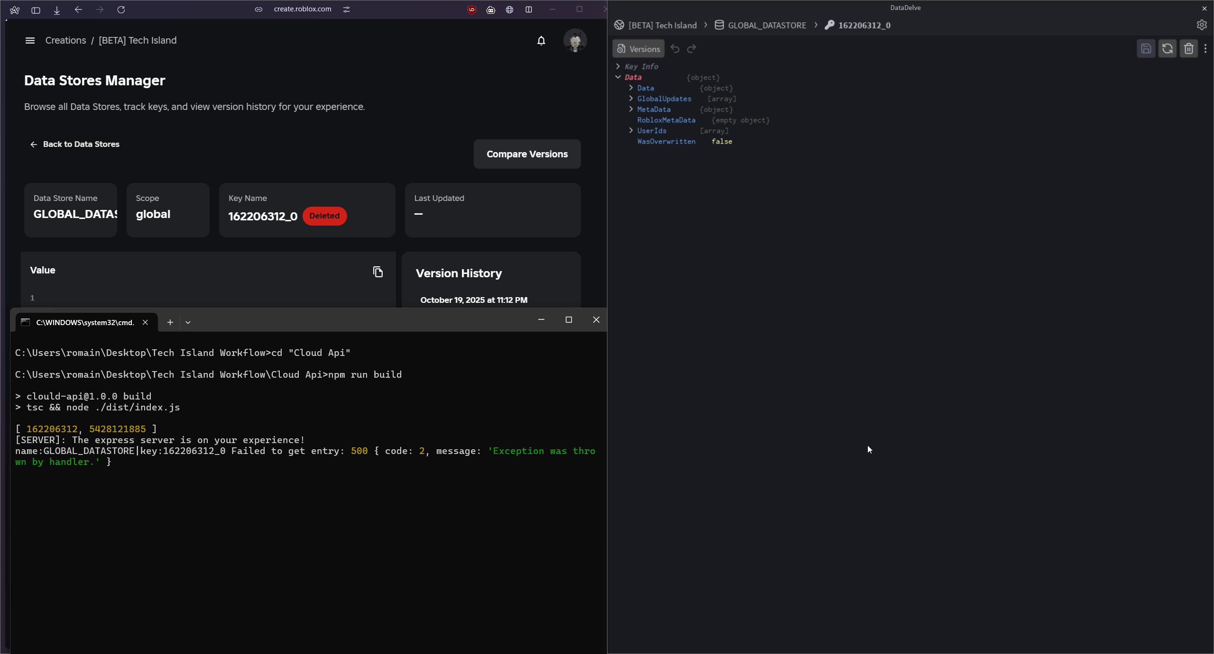The height and width of the screenshot is (654, 1214).
Task: Open the DataDelve more options menu
Action: point(1206,49)
